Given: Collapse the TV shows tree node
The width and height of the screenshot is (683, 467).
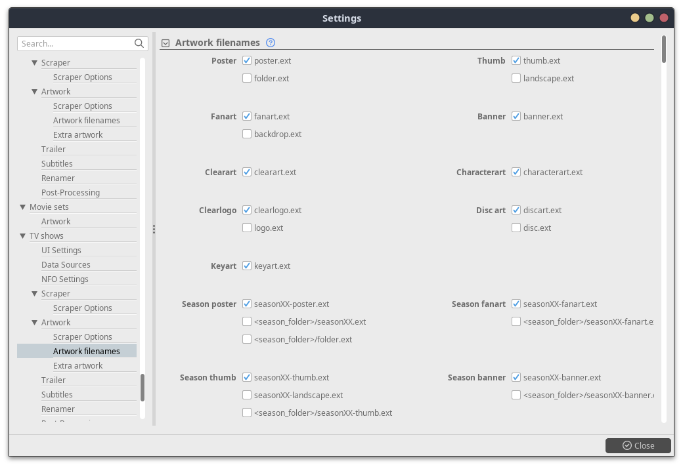Looking at the screenshot, I should pos(23,236).
